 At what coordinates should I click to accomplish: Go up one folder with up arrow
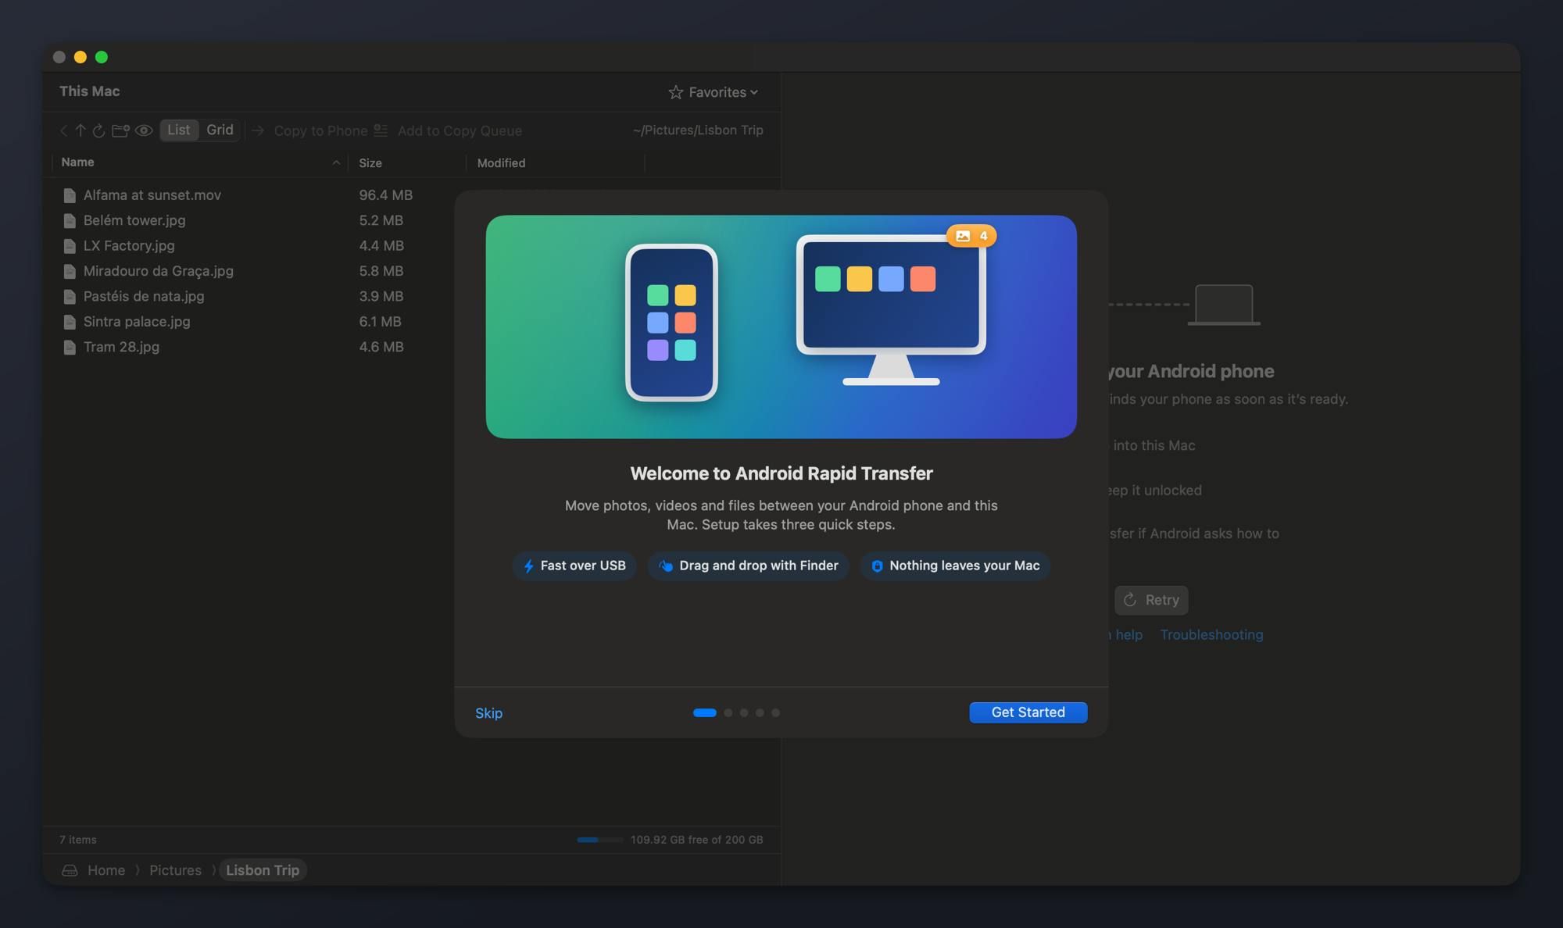80,130
